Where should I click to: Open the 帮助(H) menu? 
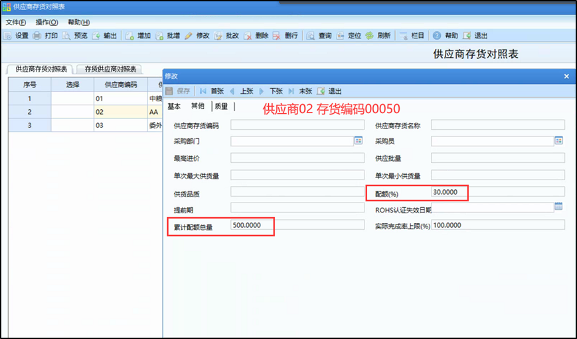tap(79, 23)
